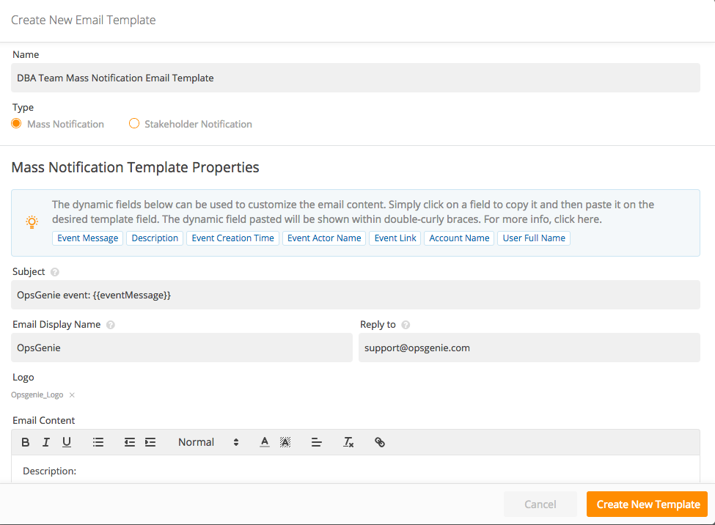Insert a hyperlink

pyautogui.click(x=380, y=442)
